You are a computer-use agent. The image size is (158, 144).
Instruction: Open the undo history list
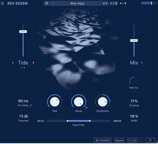coord(135,140)
